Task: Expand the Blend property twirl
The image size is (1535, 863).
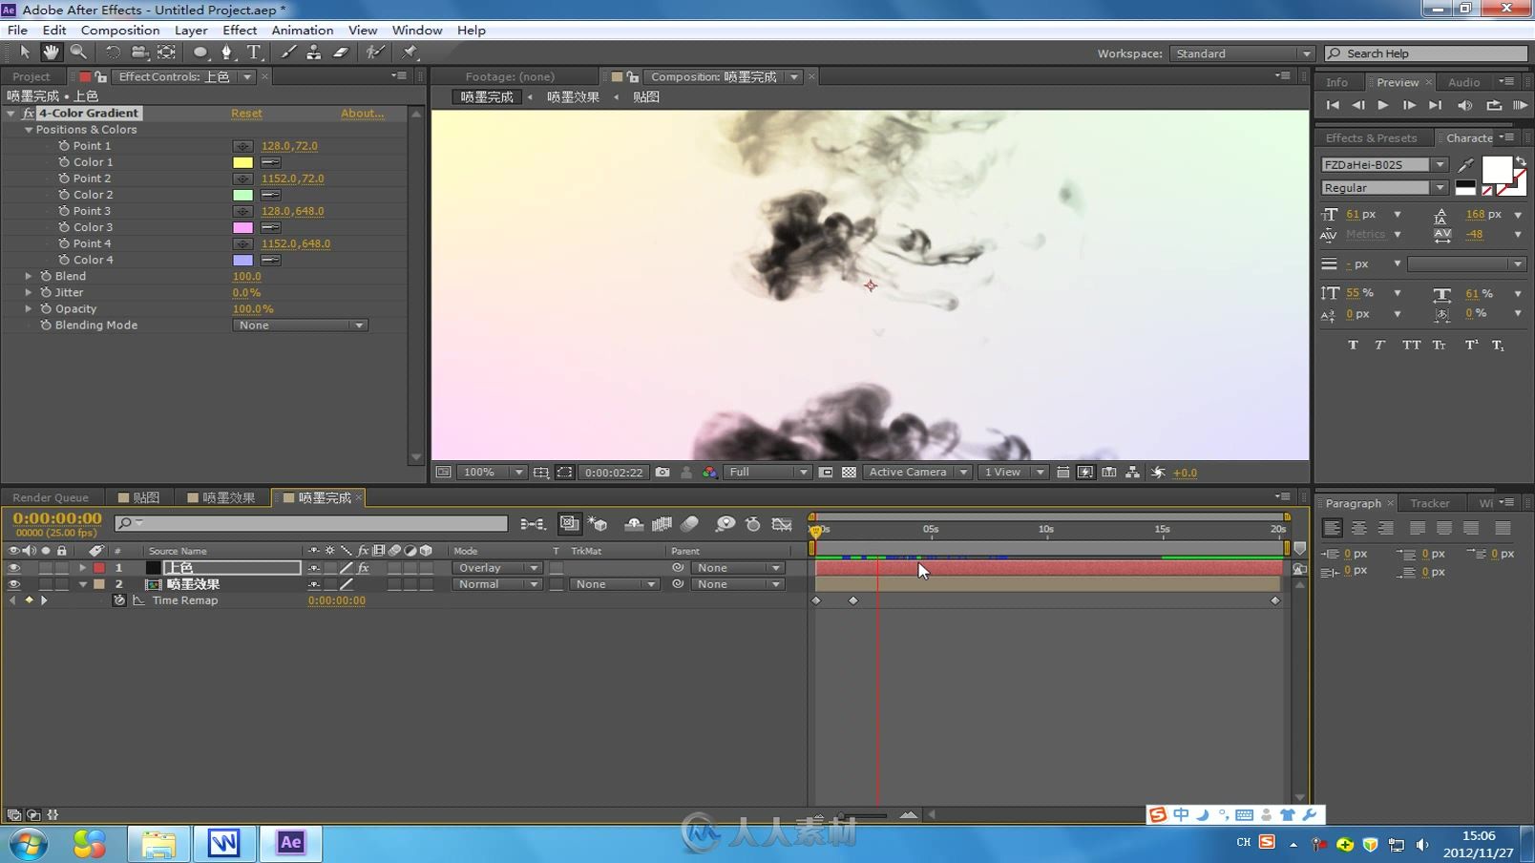Action: [x=29, y=276]
